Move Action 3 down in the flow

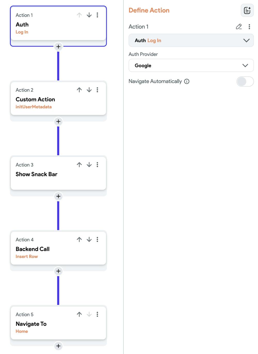click(x=89, y=165)
